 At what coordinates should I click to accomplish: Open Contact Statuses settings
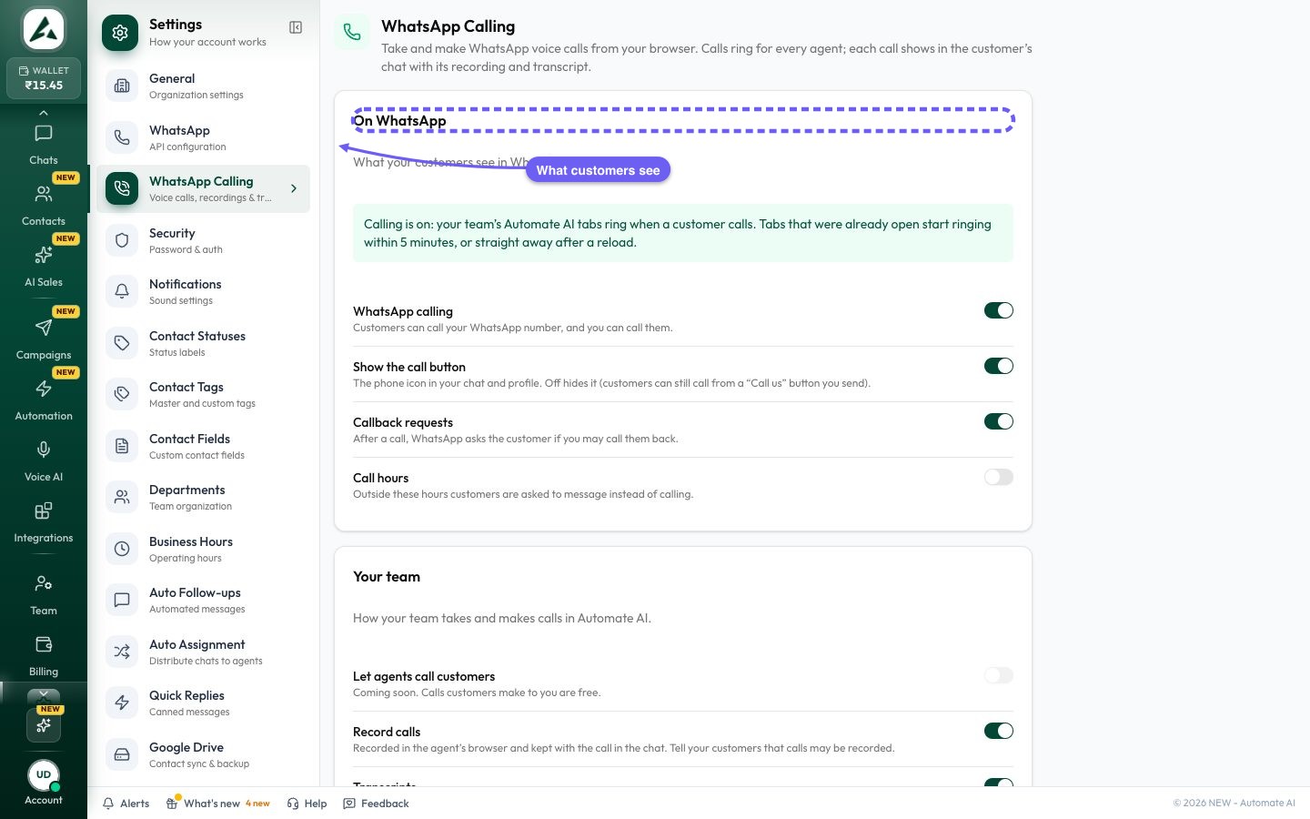click(x=203, y=343)
